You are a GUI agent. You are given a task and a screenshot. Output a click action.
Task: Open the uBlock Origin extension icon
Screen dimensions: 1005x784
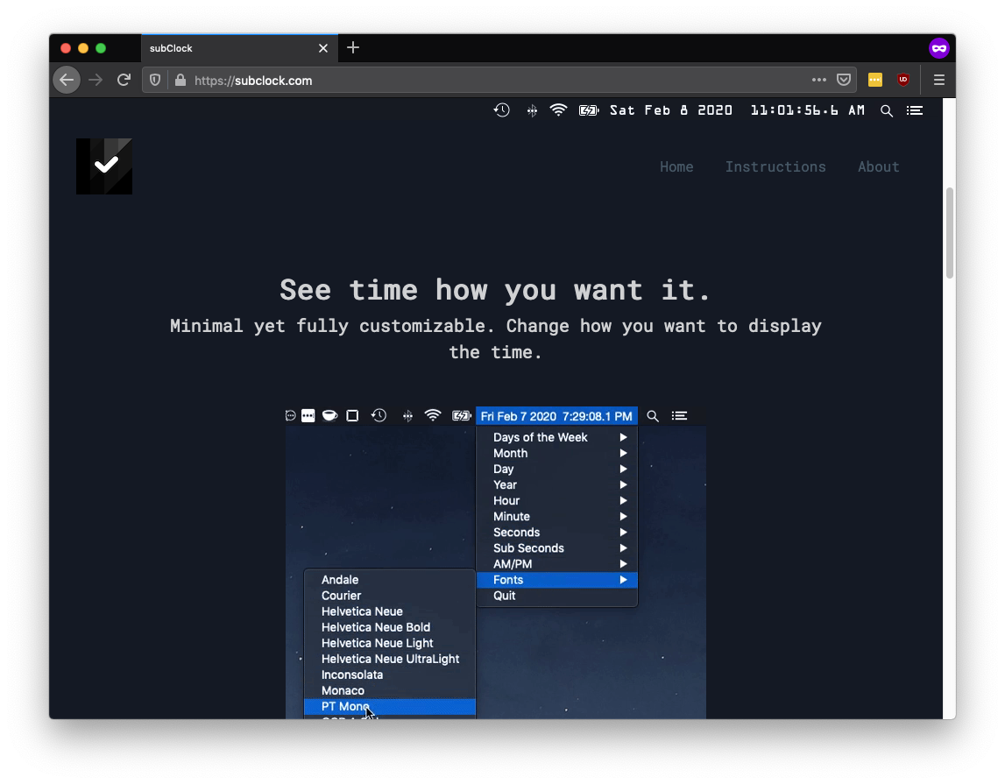coord(903,80)
